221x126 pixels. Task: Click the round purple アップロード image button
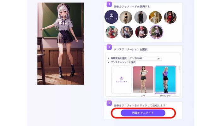coord(111,17)
